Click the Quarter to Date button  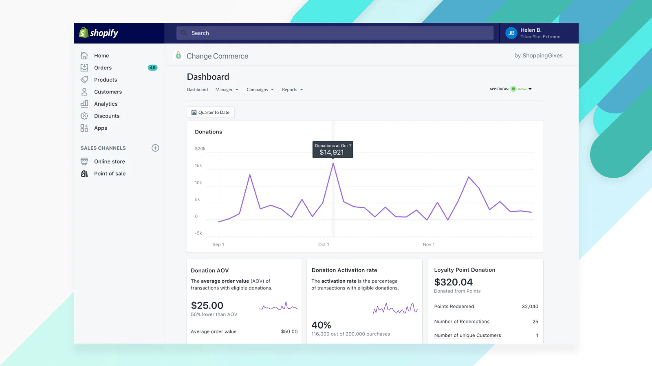click(x=211, y=112)
